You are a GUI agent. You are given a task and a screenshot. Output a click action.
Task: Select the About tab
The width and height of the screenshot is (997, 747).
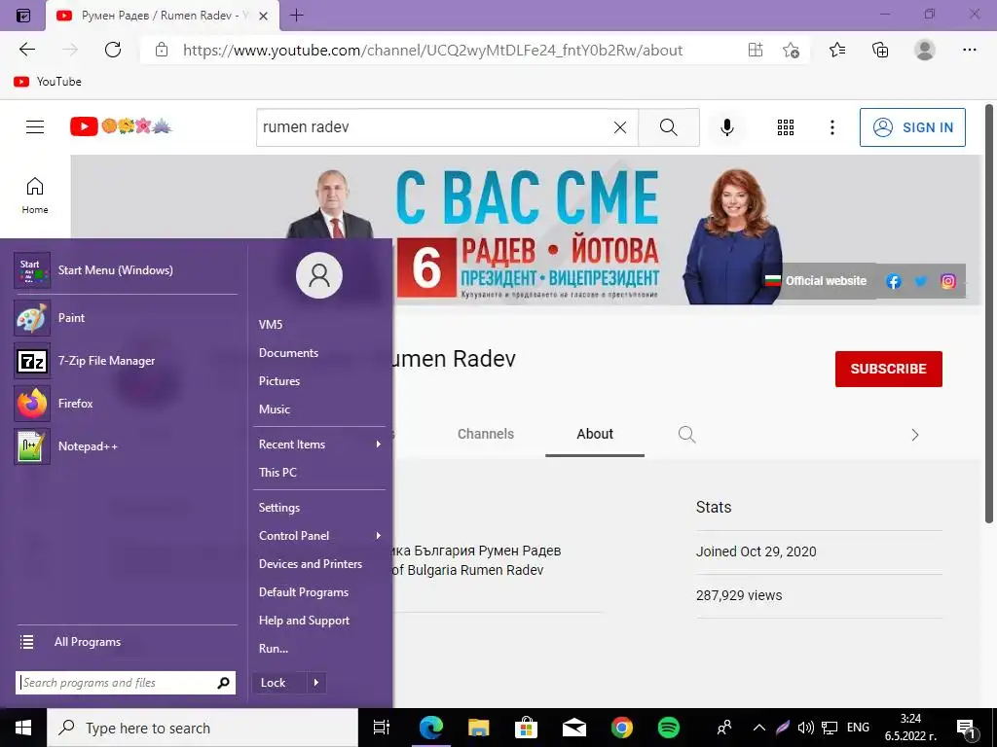(x=595, y=434)
